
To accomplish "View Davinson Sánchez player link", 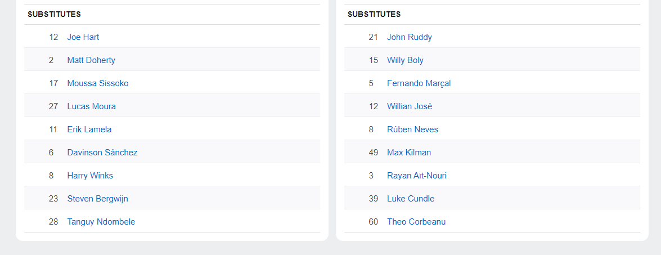I will pyautogui.click(x=102, y=153).
